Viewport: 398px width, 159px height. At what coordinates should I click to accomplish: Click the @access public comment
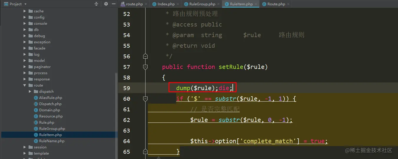[x=197, y=24]
